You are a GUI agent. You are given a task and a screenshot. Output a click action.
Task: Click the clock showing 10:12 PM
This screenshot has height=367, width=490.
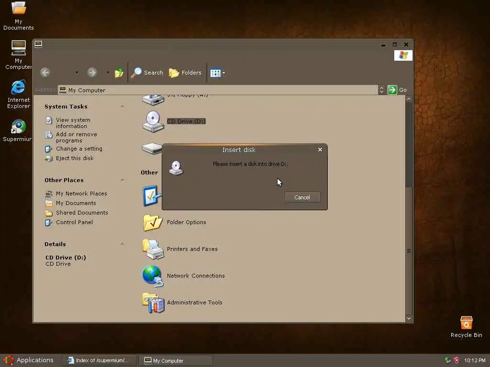pyautogui.click(x=475, y=360)
